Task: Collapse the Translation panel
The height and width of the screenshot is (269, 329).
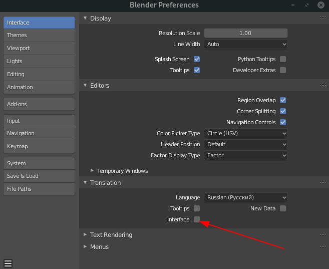Action: [x=85, y=182]
